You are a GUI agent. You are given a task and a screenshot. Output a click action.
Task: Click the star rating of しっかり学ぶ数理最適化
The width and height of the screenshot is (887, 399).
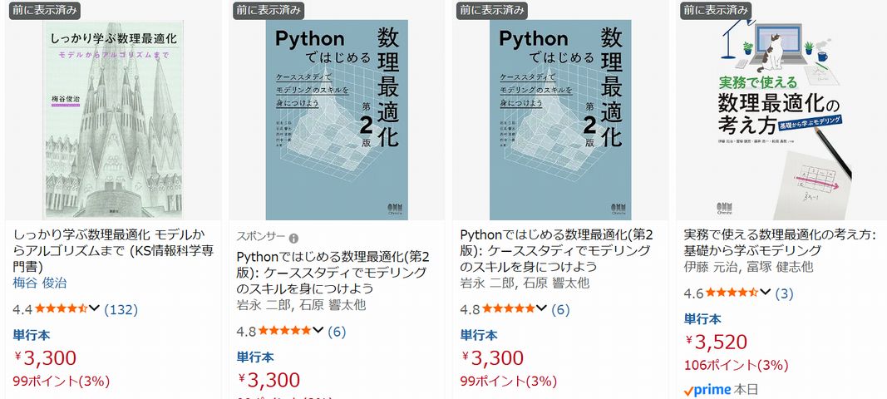(61, 309)
